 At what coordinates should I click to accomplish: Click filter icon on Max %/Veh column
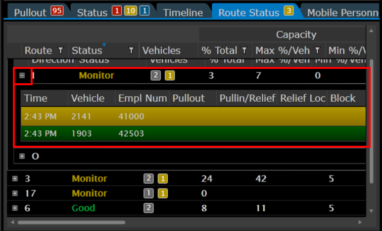click(317, 51)
